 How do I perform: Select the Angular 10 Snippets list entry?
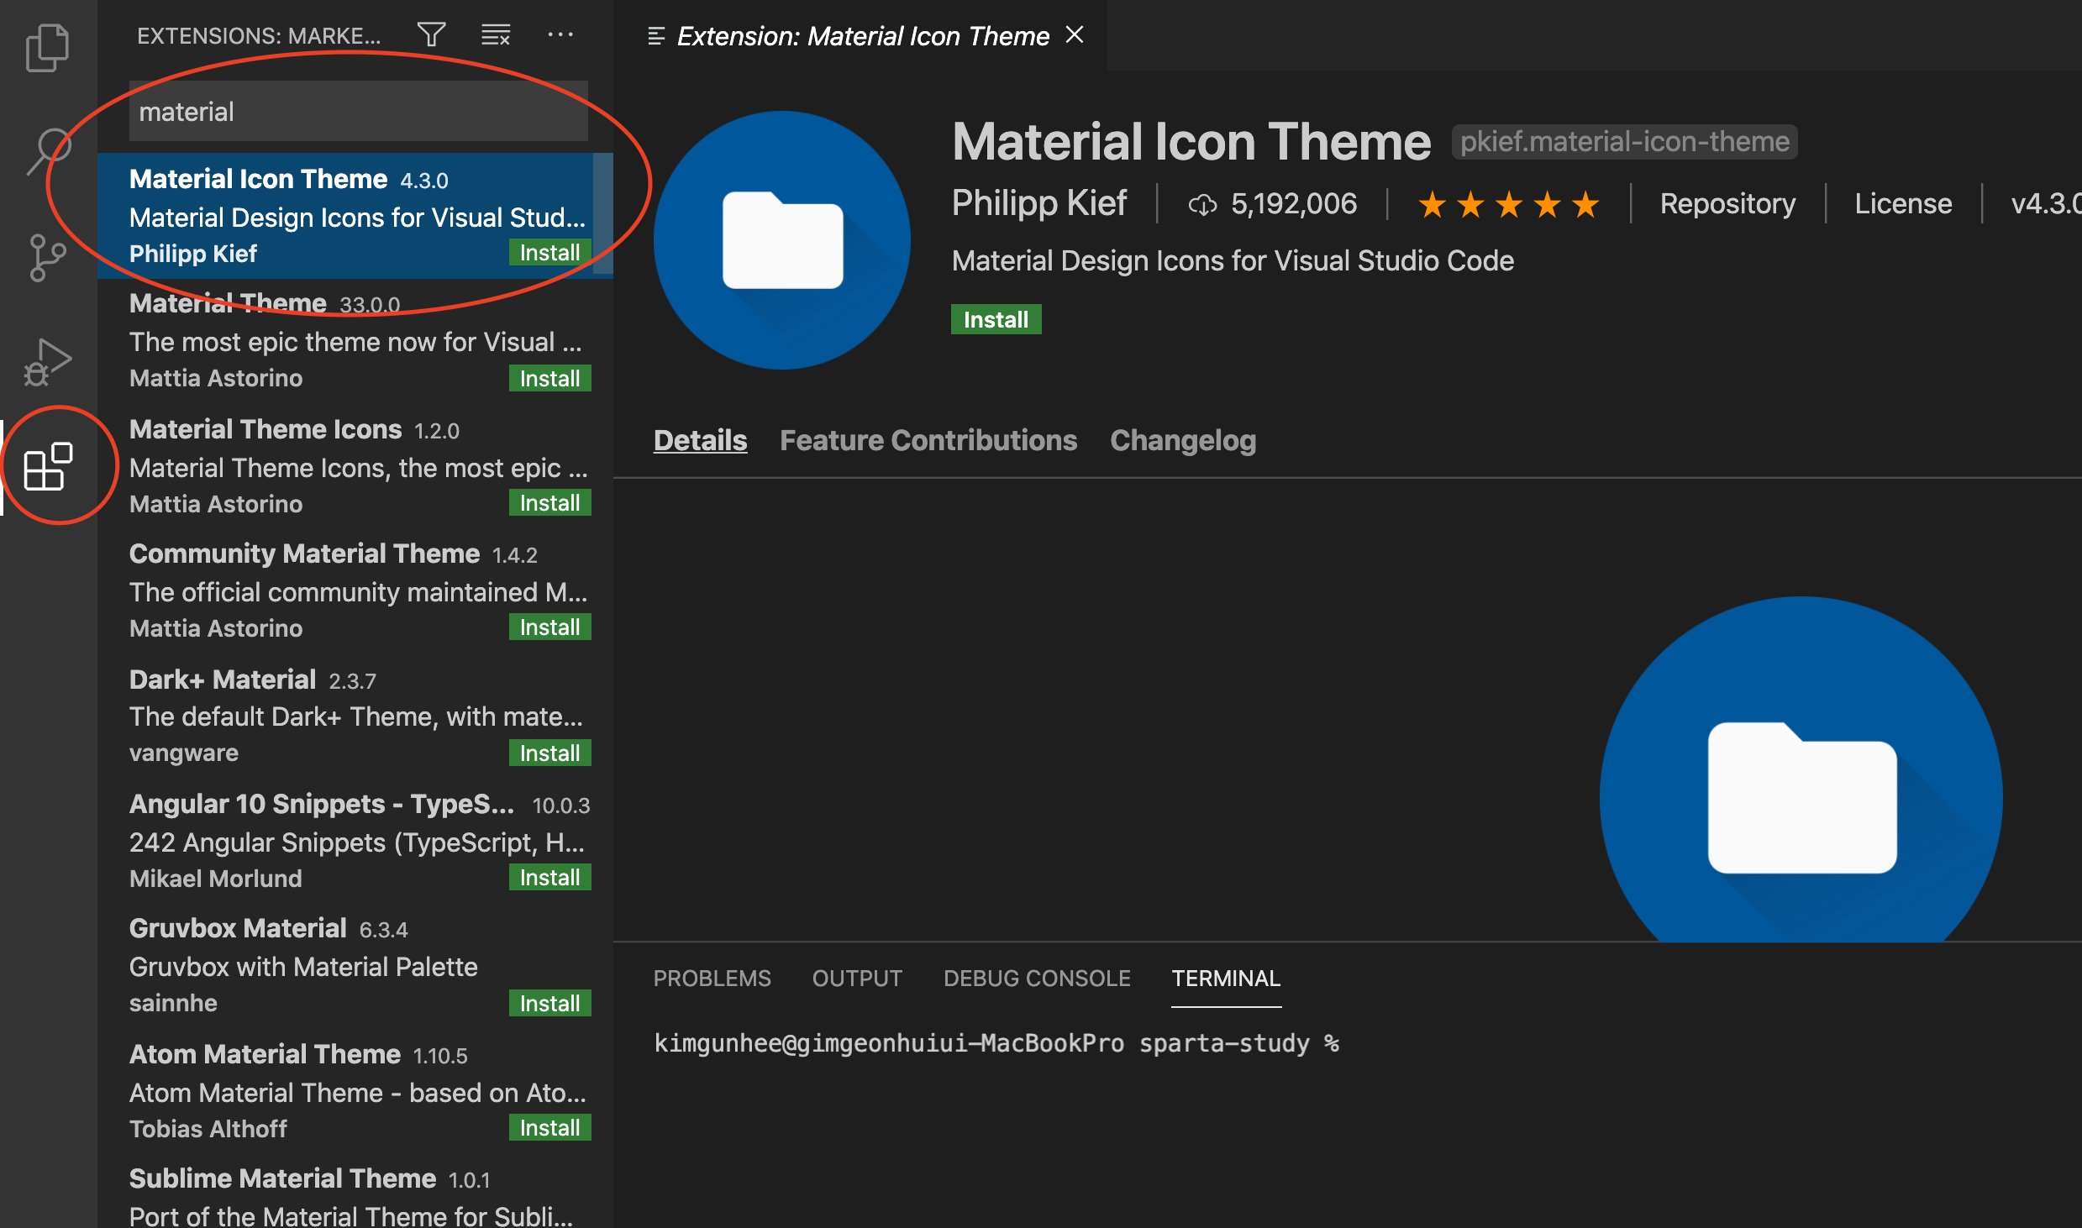tap(355, 841)
